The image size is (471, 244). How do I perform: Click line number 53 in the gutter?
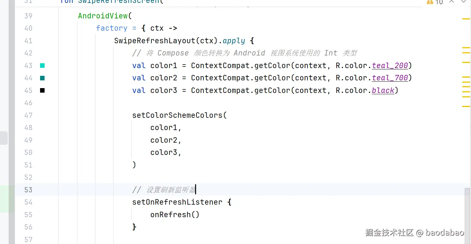28,190
